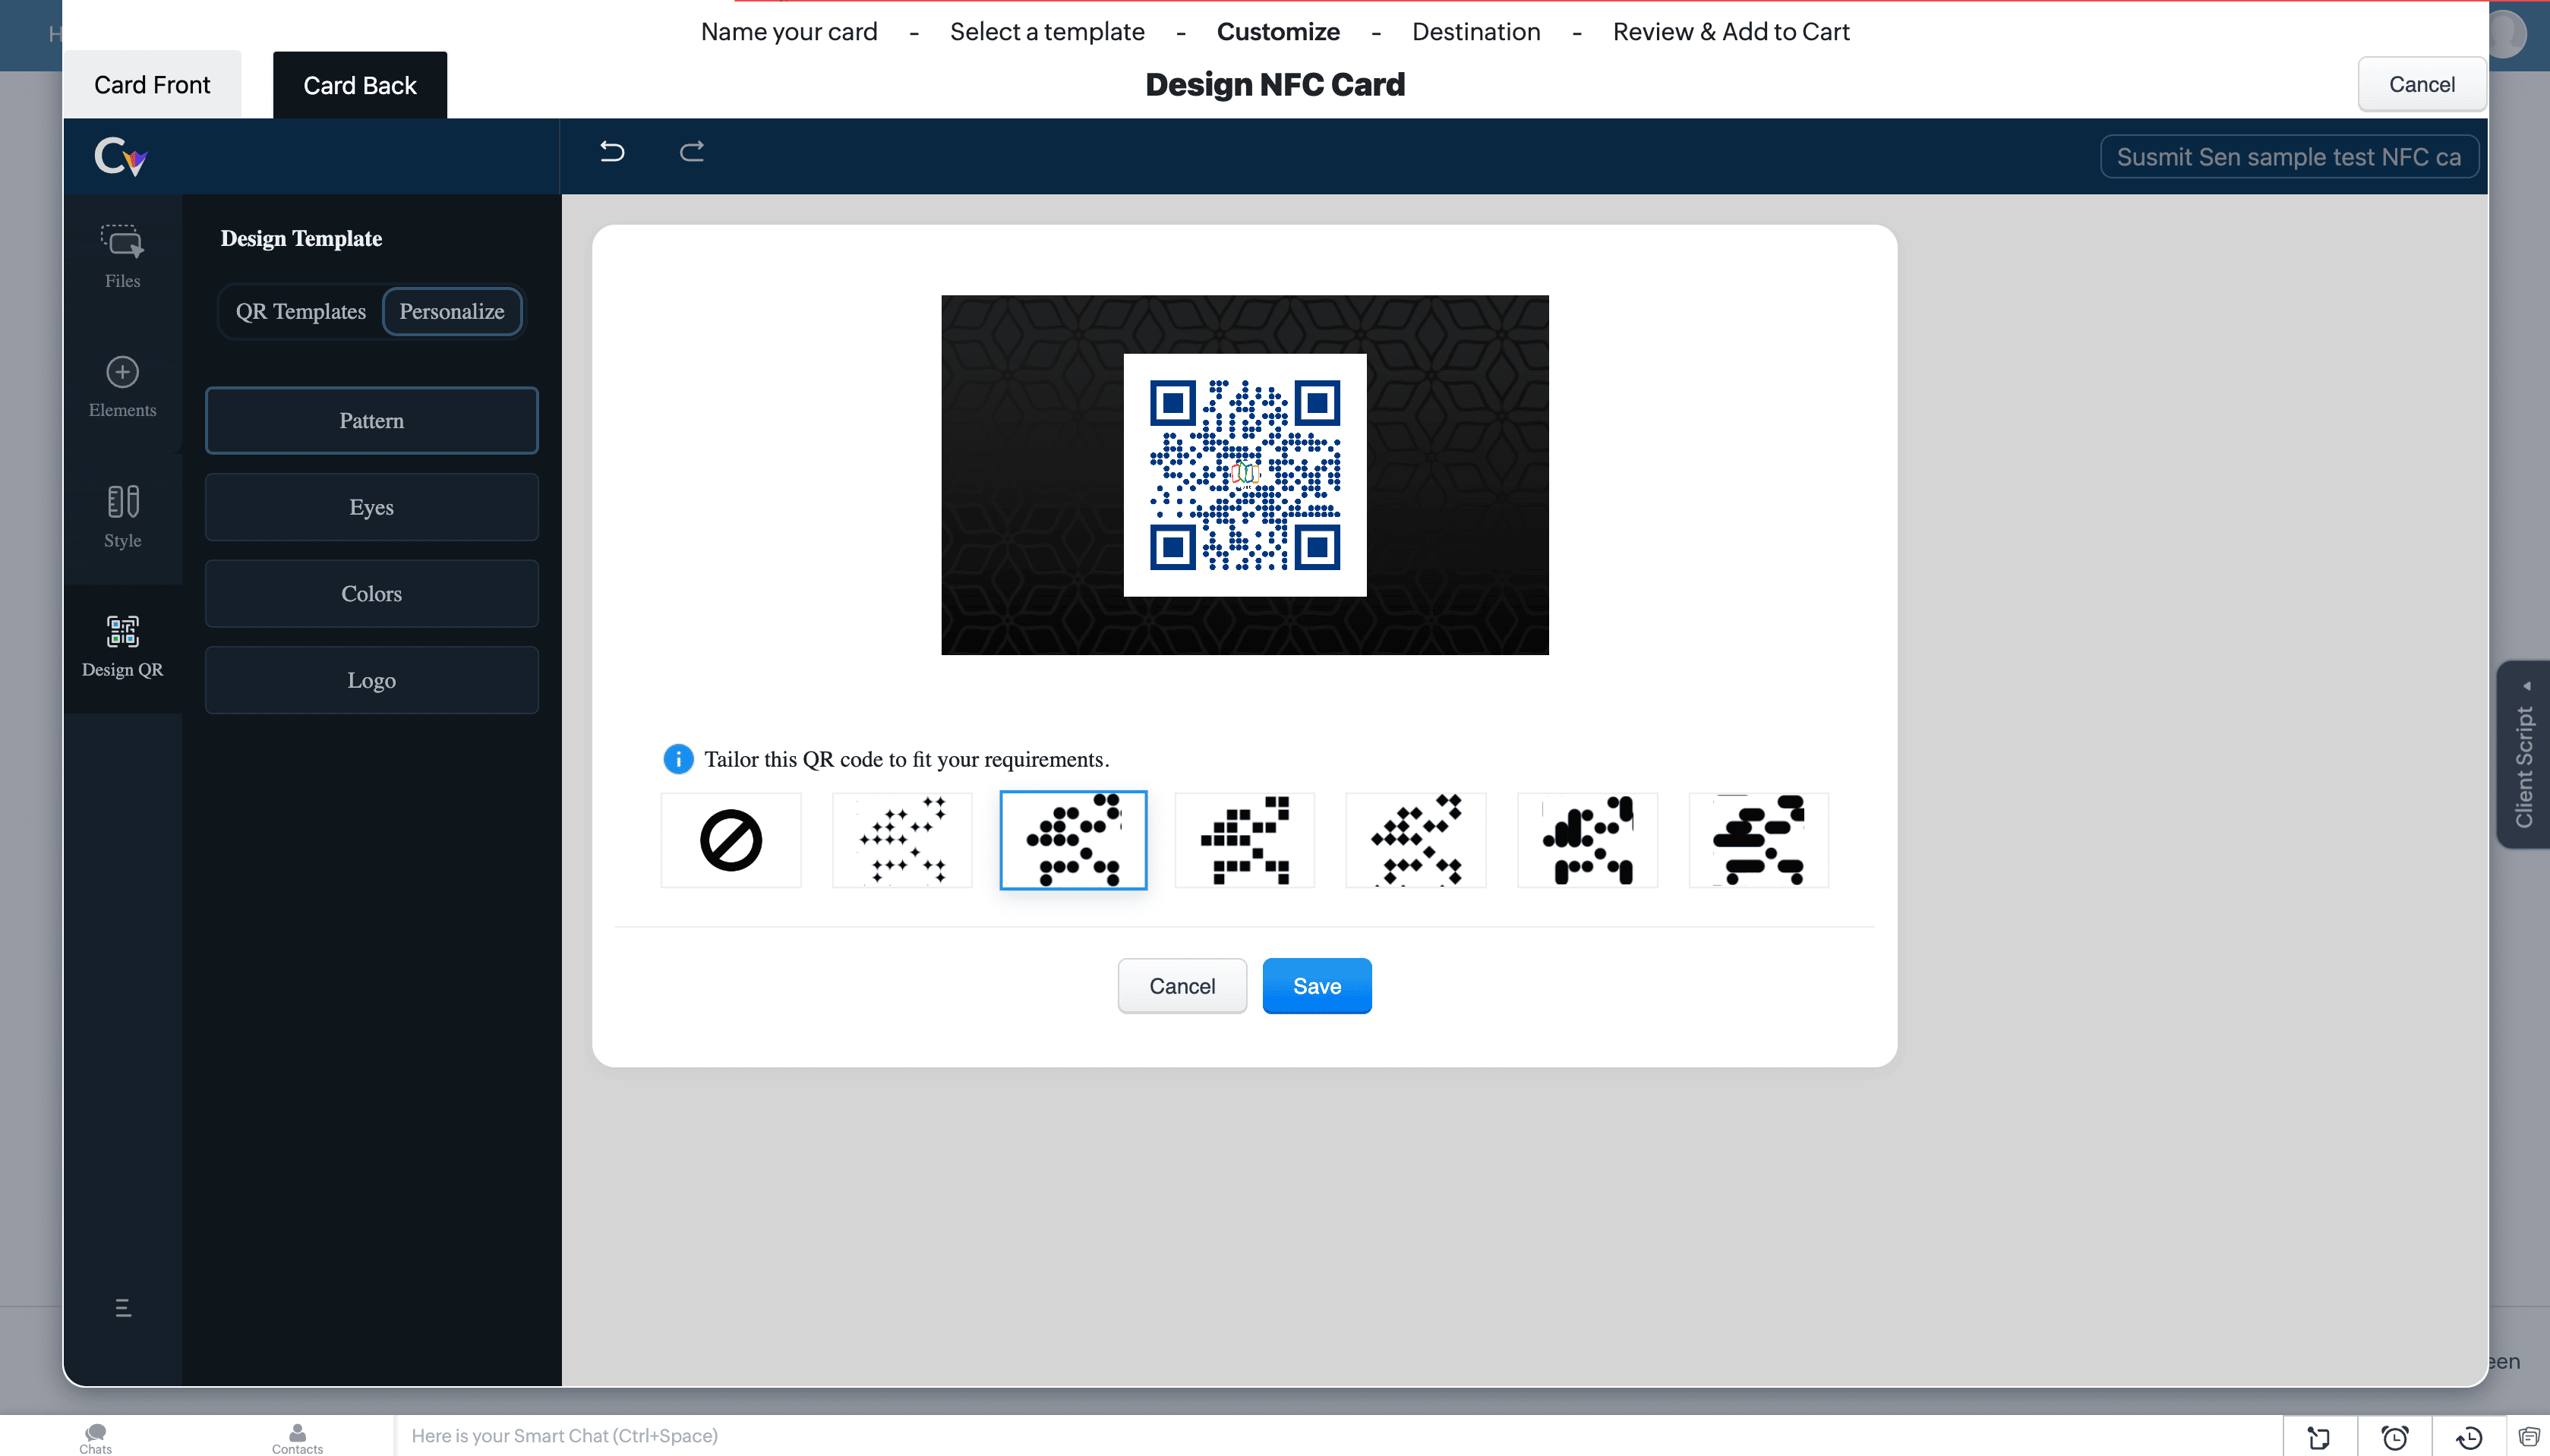Open the reminders alarm clock icon
This screenshot has height=1456, width=2550.
point(2394,1437)
